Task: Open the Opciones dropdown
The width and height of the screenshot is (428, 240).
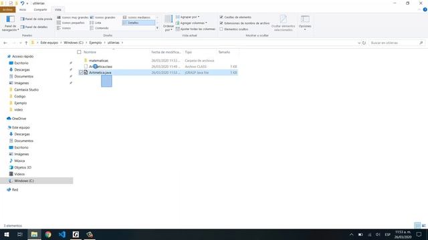Action: (305, 23)
